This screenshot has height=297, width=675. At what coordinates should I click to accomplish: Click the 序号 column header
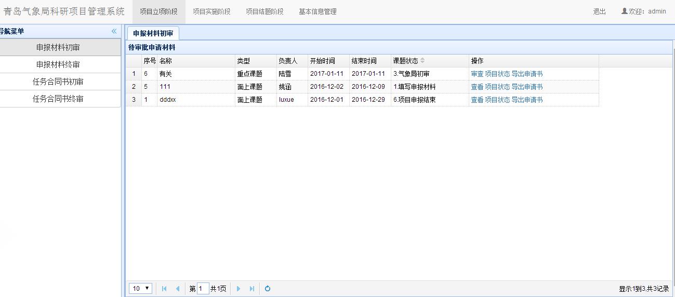[150, 61]
